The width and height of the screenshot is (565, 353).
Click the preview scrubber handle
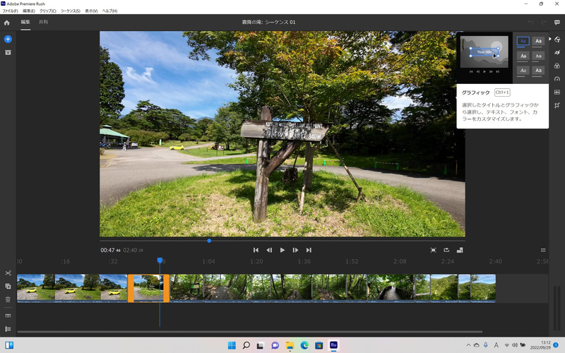coord(209,241)
